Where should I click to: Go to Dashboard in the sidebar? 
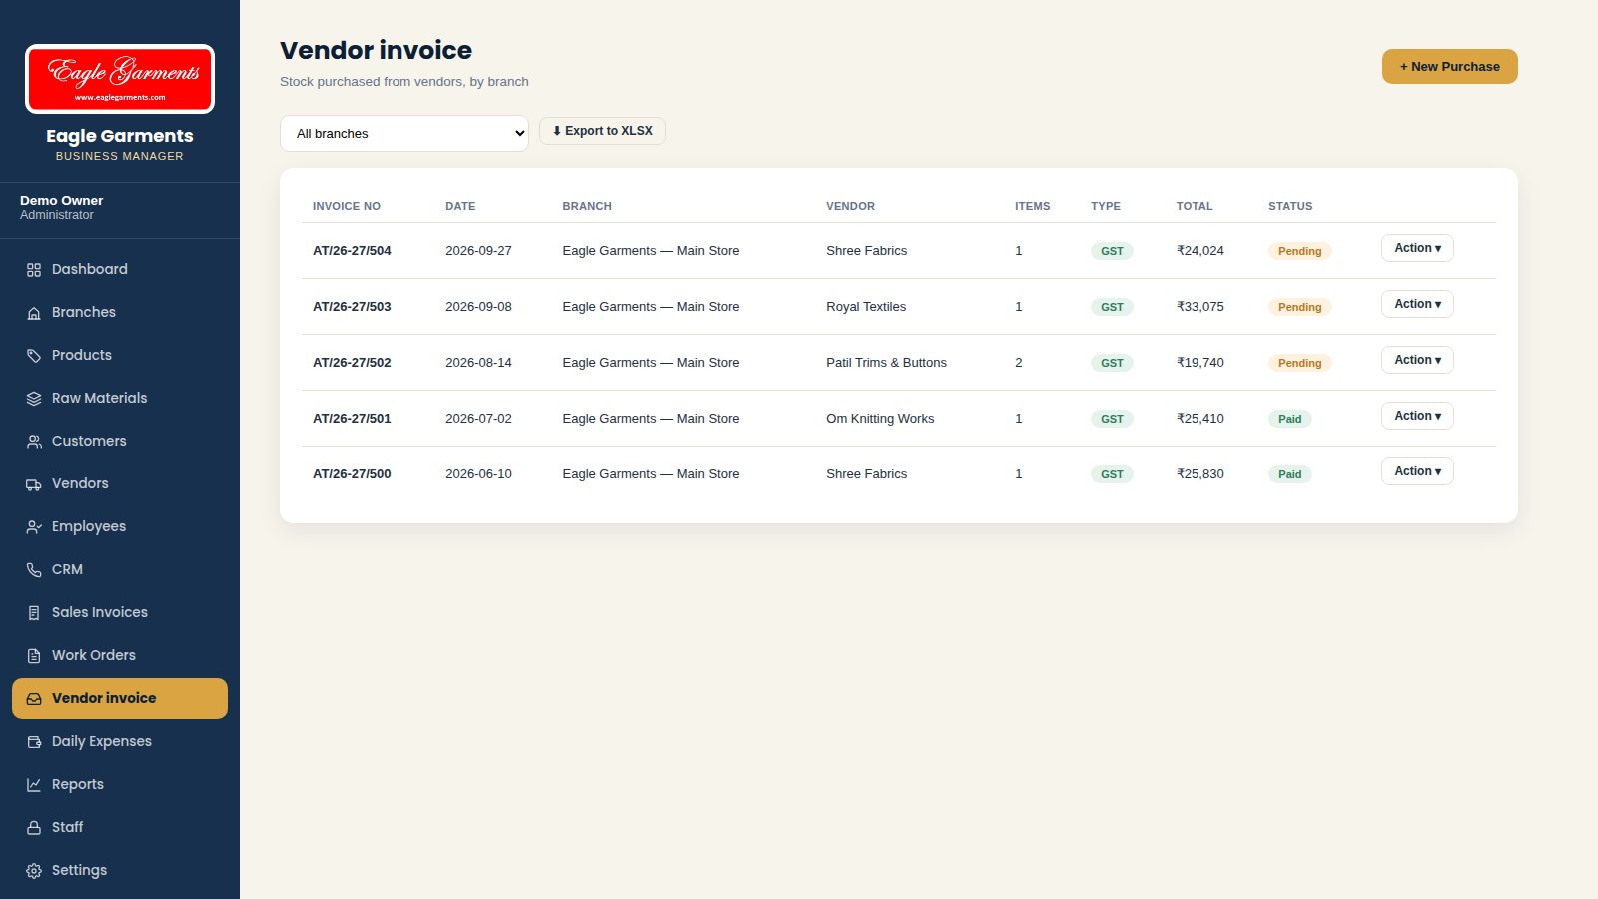pos(120,269)
